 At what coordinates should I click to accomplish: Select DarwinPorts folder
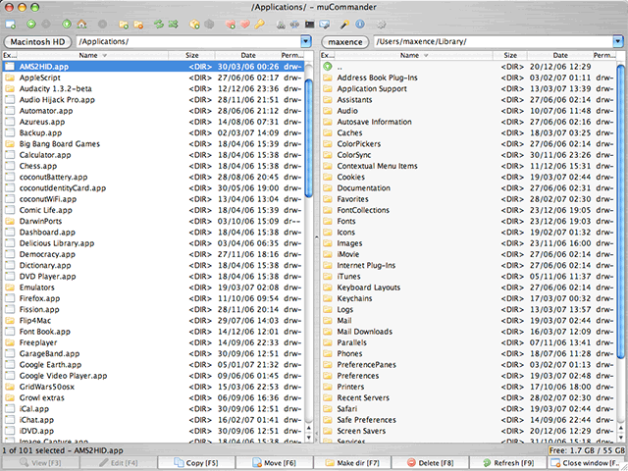(153, 221)
